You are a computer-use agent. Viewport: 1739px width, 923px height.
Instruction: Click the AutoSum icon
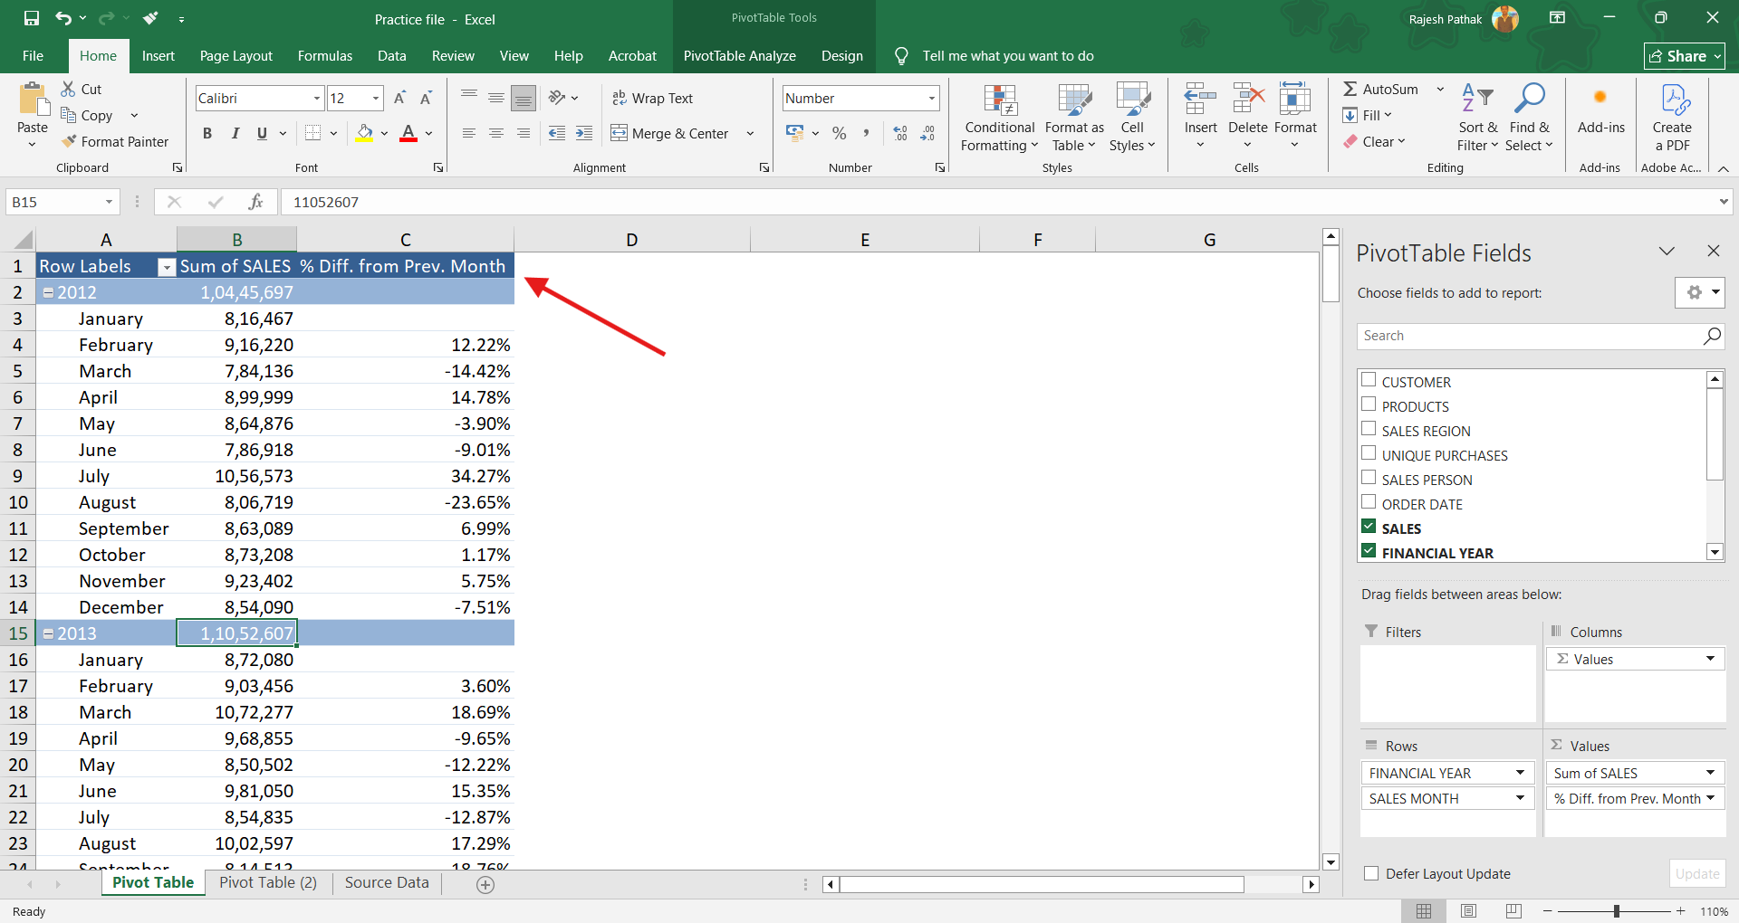point(1350,89)
